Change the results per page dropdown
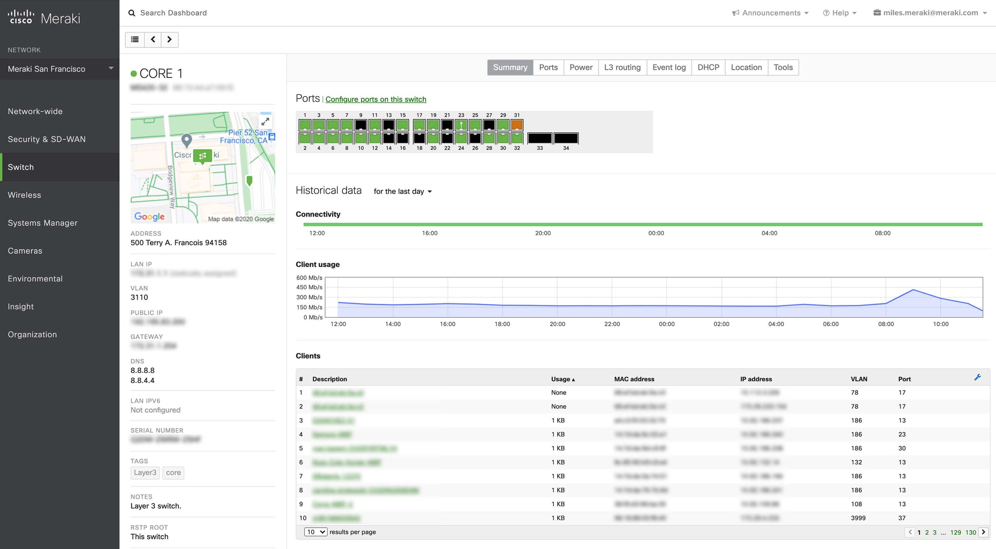This screenshot has height=549, width=996. tap(315, 532)
